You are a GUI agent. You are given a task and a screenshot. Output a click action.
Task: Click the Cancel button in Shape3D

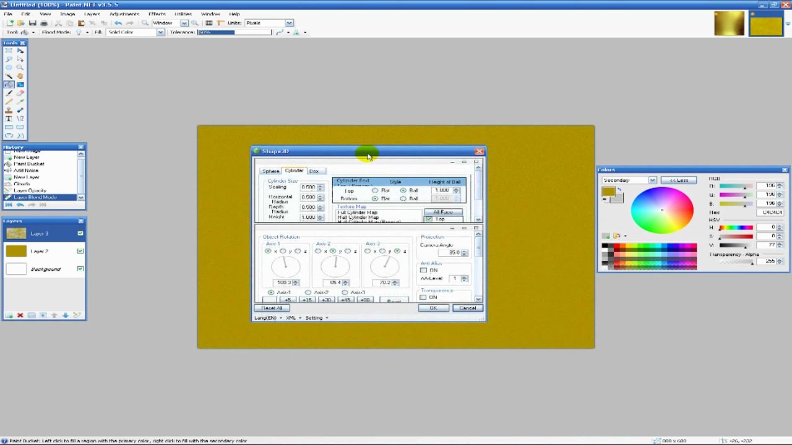tap(467, 308)
